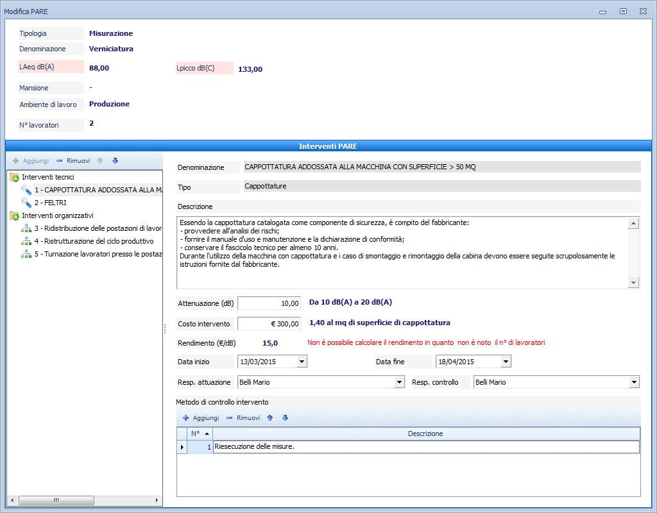Click the Tipologia value Misurazione
Image resolution: width=657 pixels, height=513 pixels.
point(110,33)
